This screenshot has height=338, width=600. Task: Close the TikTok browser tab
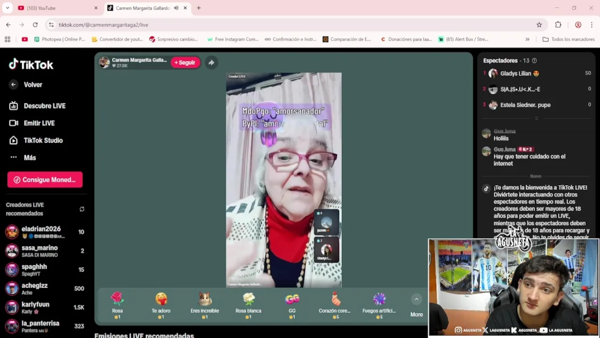click(185, 8)
